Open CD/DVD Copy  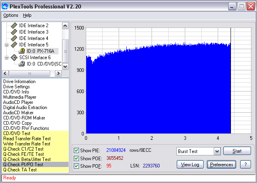click(17, 123)
